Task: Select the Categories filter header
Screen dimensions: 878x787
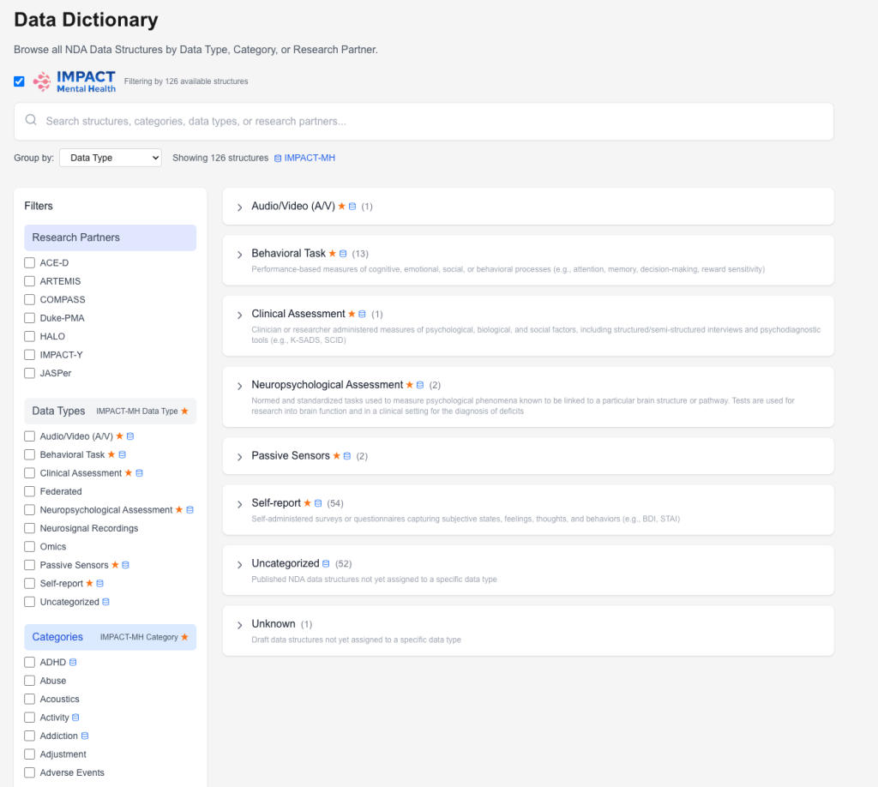Action: [57, 637]
